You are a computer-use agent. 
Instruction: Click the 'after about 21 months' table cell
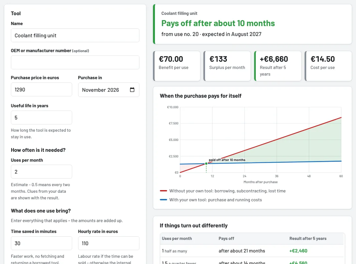point(242,251)
